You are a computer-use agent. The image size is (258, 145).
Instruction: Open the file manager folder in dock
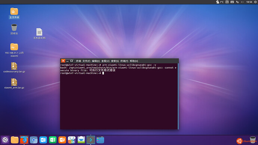(x=15, y=140)
